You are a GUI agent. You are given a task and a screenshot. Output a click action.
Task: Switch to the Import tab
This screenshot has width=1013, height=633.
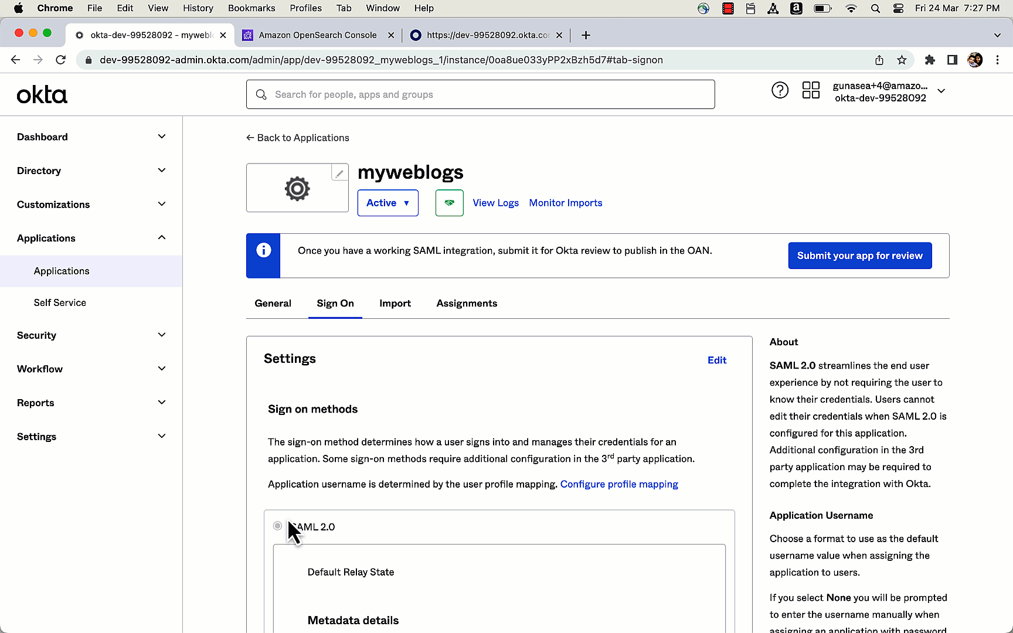395,303
